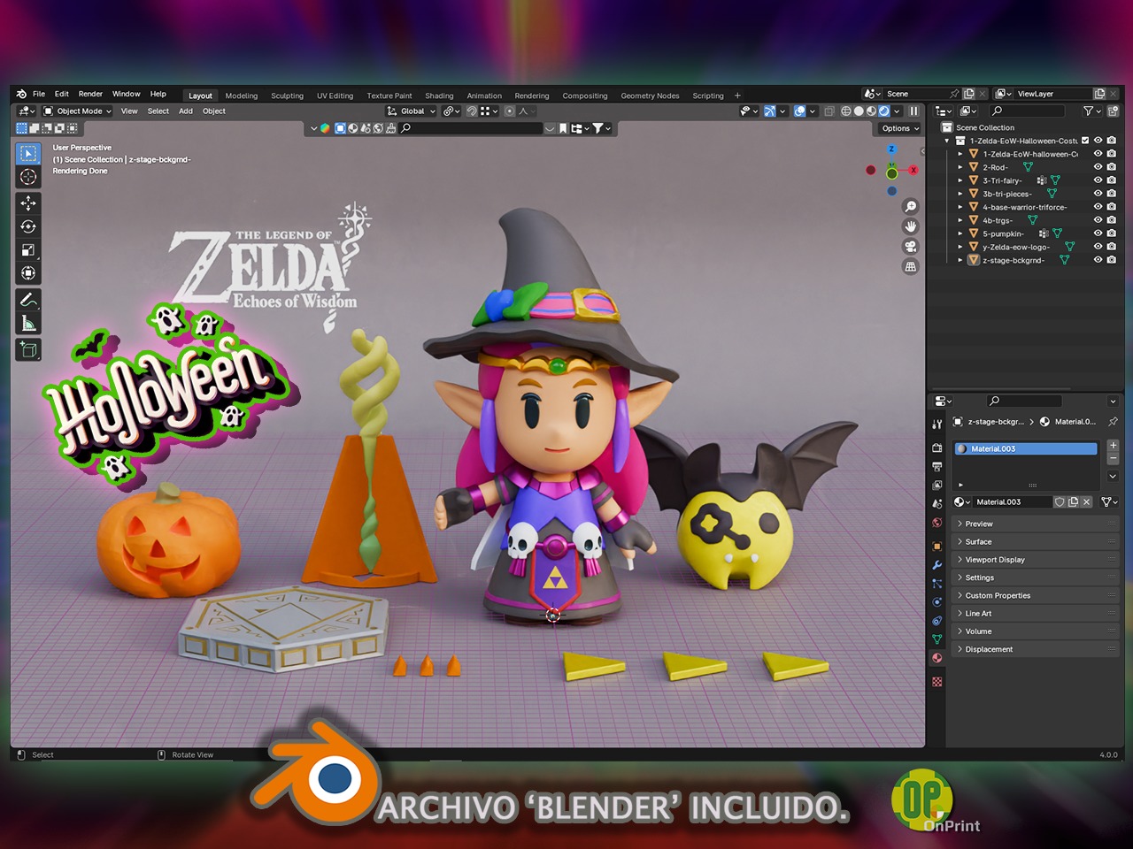Select the Select Box tool in toolbar

tap(28, 154)
